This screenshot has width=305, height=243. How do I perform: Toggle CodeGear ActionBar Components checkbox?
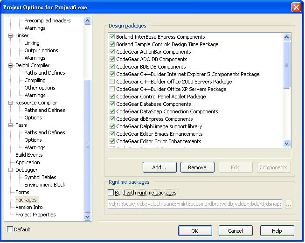click(112, 52)
